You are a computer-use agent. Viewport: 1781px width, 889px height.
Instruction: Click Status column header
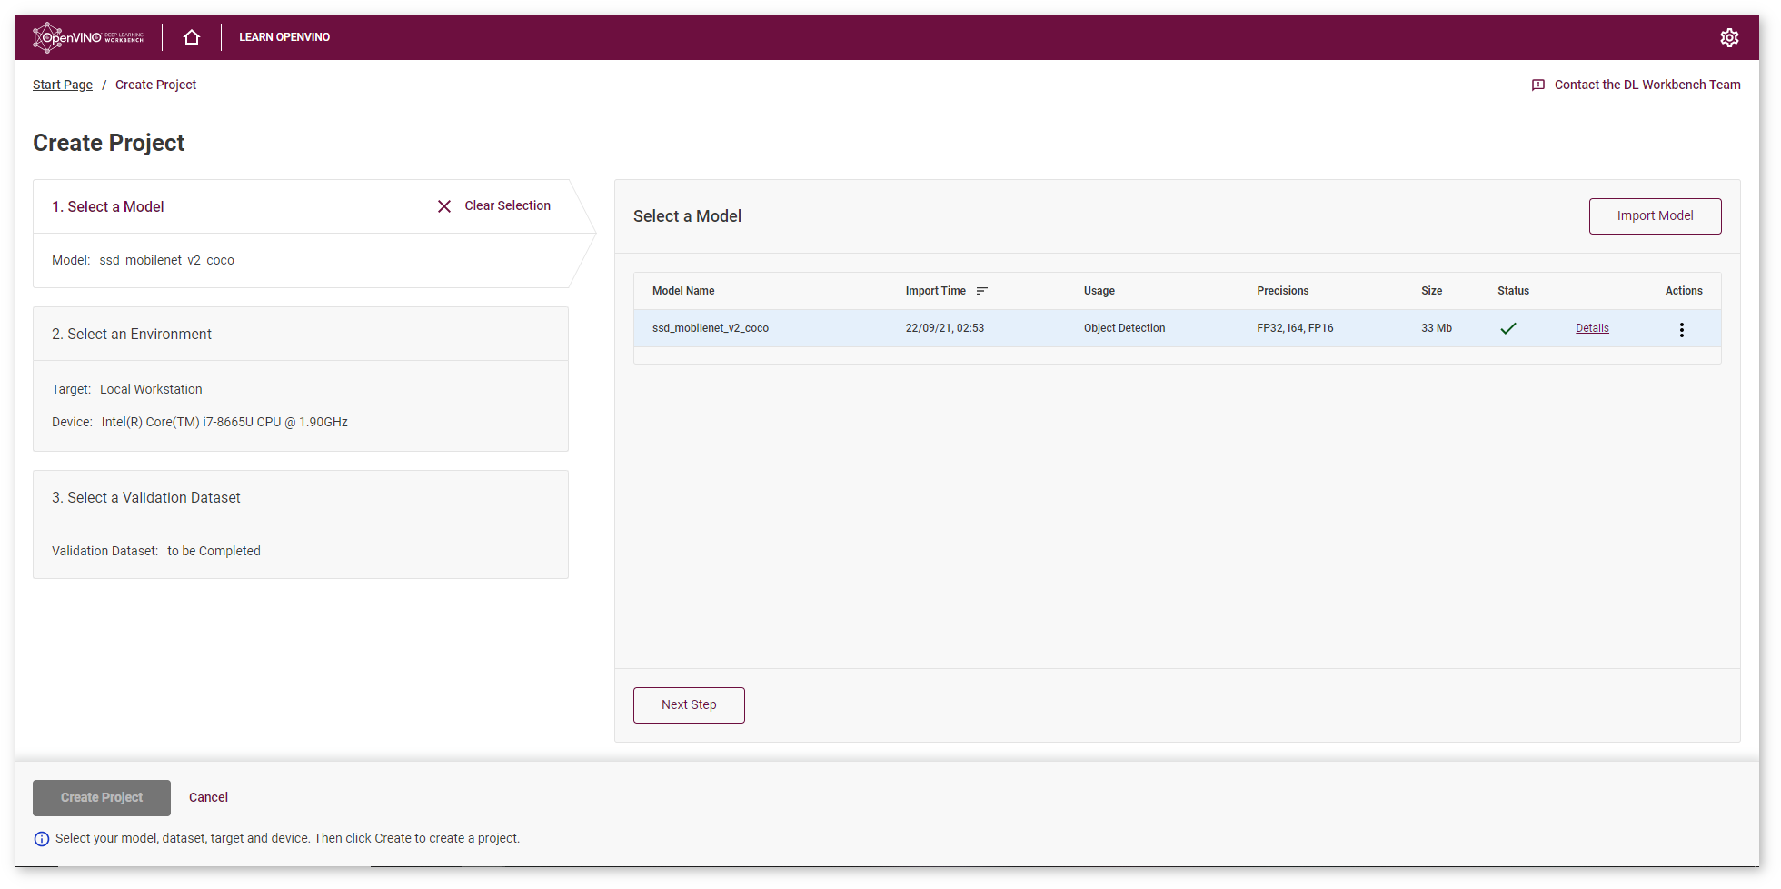pyautogui.click(x=1513, y=291)
